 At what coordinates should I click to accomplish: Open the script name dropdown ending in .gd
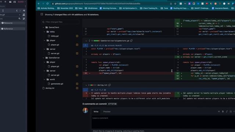[x=10, y=15]
